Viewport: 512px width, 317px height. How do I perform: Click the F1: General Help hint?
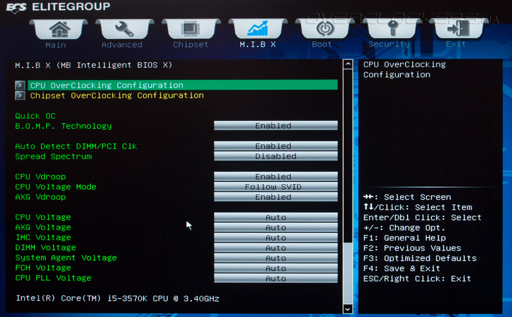[x=404, y=238]
